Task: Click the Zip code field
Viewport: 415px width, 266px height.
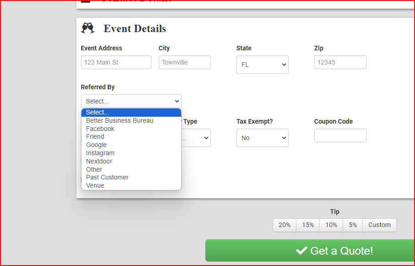Action: click(x=340, y=62)
